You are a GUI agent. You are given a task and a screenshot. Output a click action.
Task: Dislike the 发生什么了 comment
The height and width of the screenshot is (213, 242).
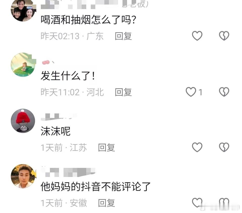[x=224, y=92]
